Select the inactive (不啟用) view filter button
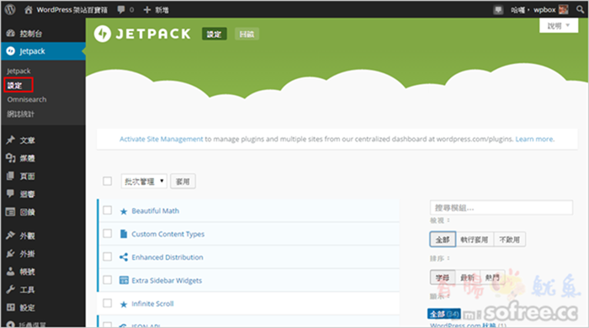This screenshot has width=589, height=328. click(509, 239)
